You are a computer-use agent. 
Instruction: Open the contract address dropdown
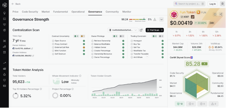click(123, 30)
